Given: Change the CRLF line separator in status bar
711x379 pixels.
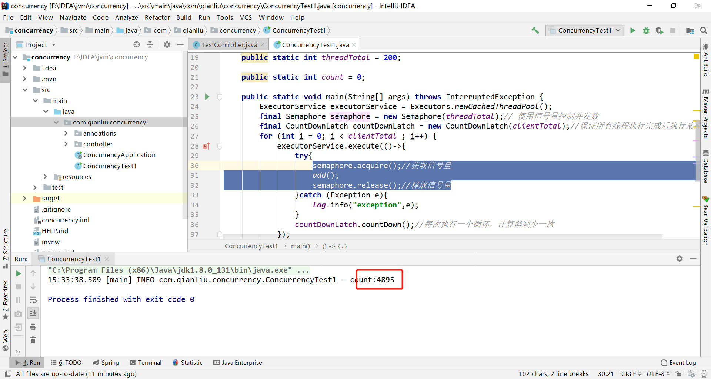Looking at the screenshot, I should (631, 373).
